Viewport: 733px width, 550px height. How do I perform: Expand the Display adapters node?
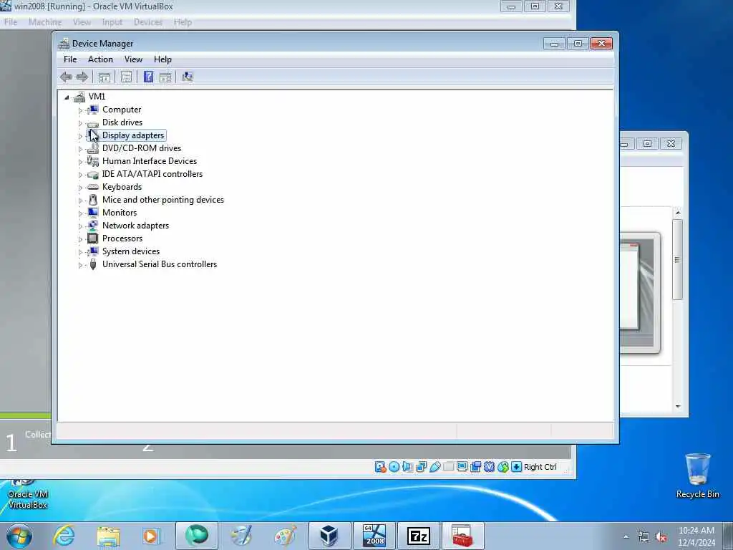(x=80, y=136)
